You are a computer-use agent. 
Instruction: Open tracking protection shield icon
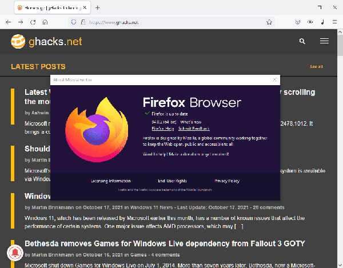74,22
